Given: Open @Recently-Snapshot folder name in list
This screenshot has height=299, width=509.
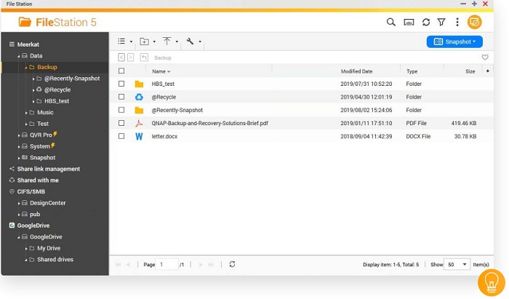Looking at the screenshot, I should coord(177,110).
